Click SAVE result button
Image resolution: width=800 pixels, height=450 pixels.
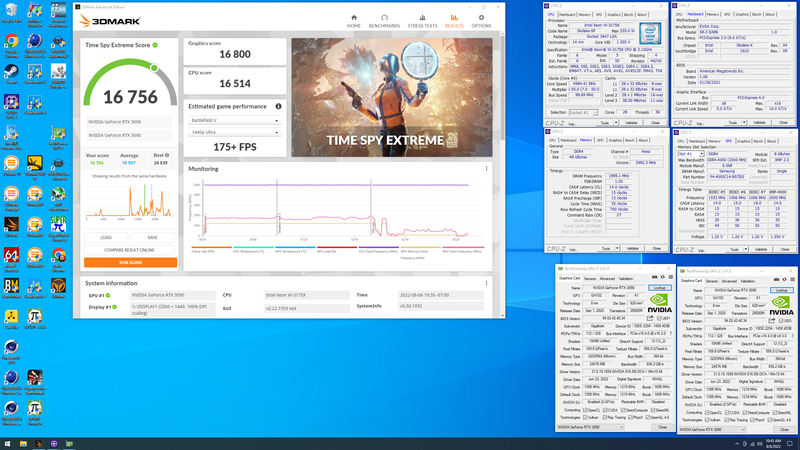click(152, 237)
